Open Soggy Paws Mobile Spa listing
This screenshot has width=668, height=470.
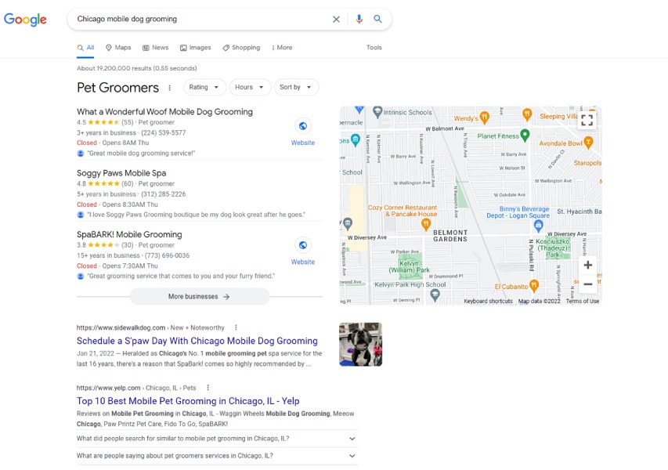[x=121, y=173]
